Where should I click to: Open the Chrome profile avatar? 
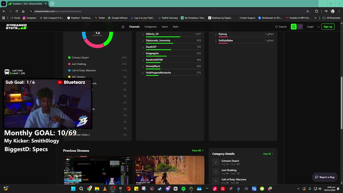click(x=333, y=11)
